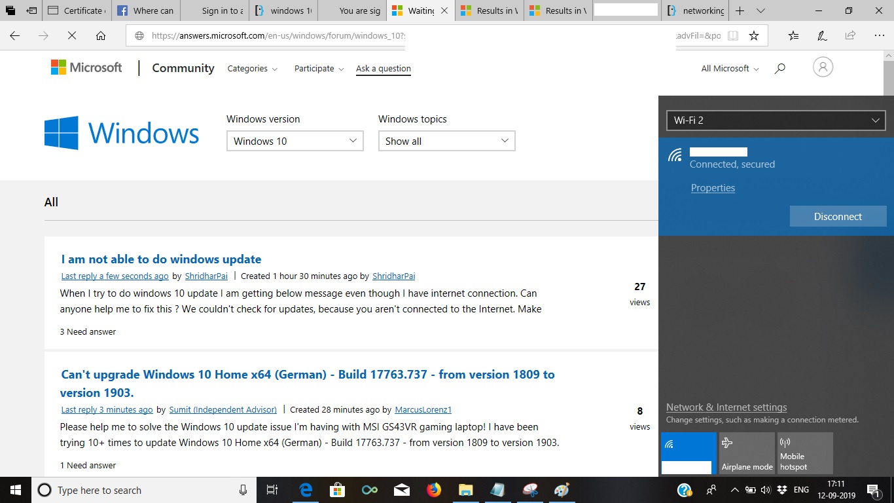Expand Categories menu
This screenshot has height=503, width=894.
click(x=253, y=68)
